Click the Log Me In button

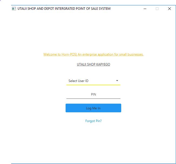pyautogui.click(x=93, y=108)
